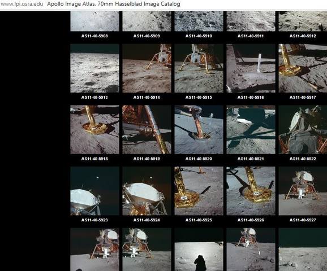Click the AS11-40-5911 caption link
Image resolution: width=327 pixels, height=271 pixels.
(x=251, y=36)
